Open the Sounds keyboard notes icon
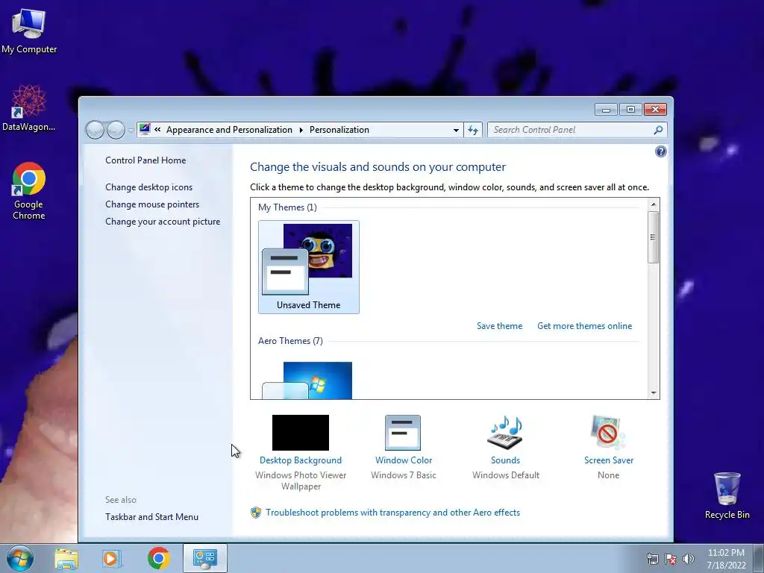This screenshot has height=573, width=764. click(x=505, y=433)
